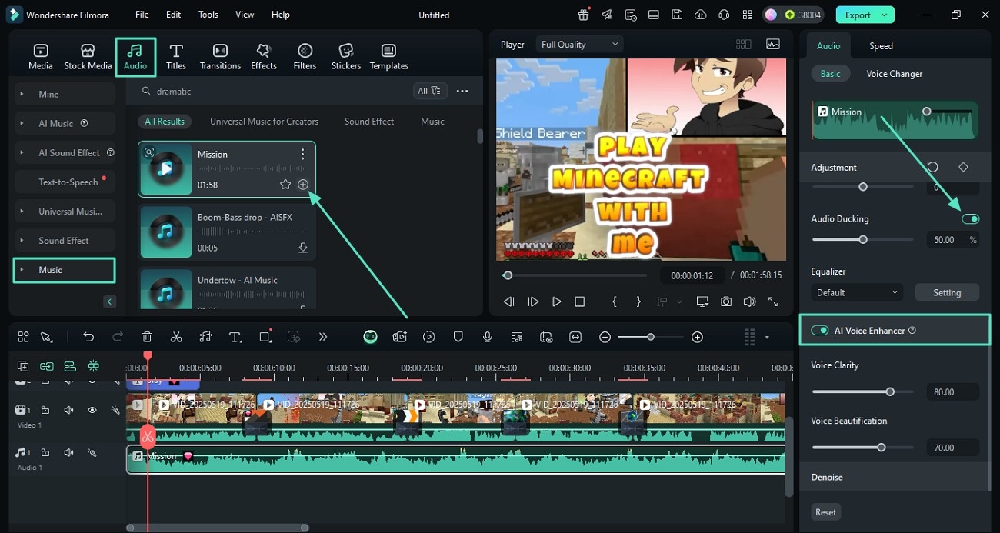The image size is (1000, 533).
Task: Add Mission track with plus icon
Action: [x=303, y=185]
